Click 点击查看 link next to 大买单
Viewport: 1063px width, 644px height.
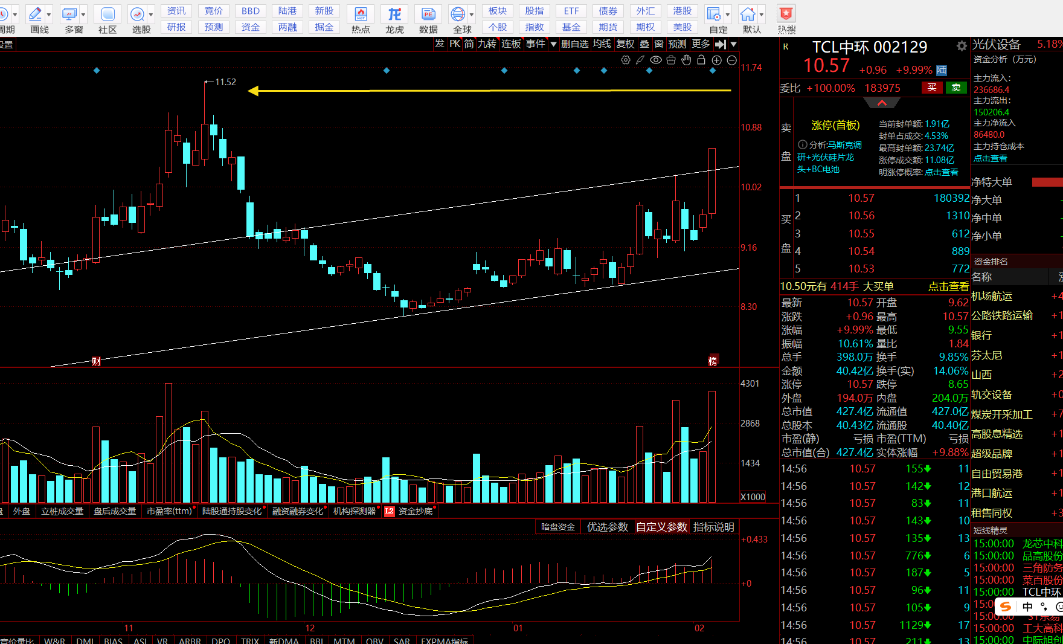tap(948, 286)
